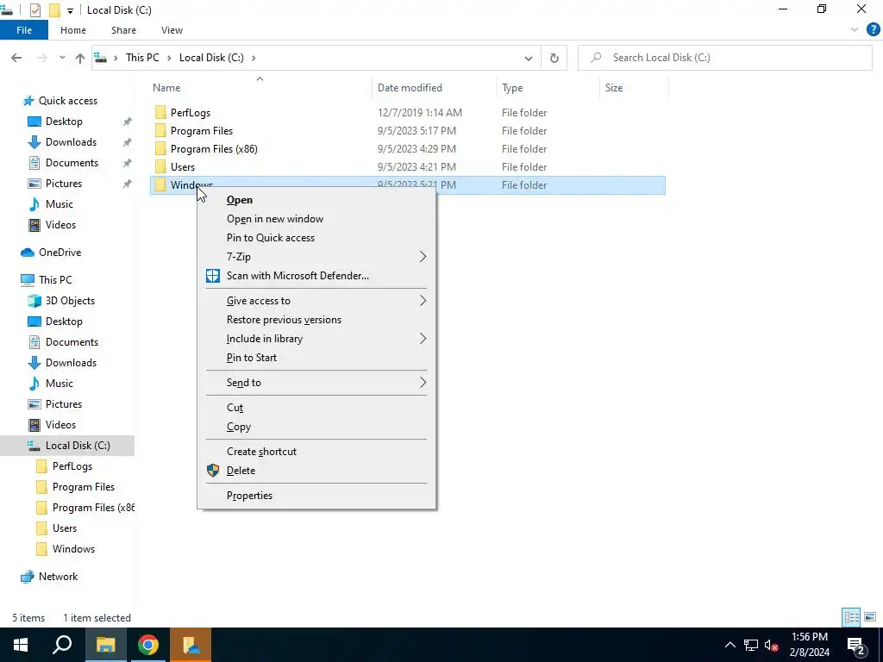Click New Folder icon in Quick Access Toolbar

pos(54,10)
